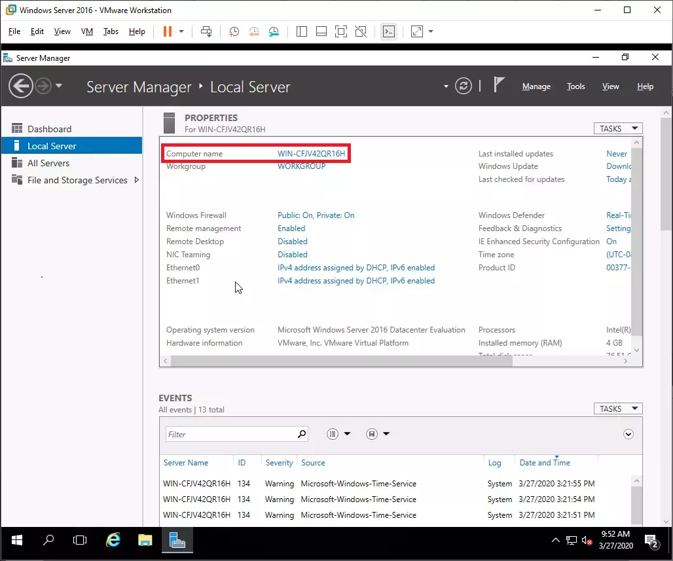Open the Ethernet1 IPv4 address link

coord(356,281)
